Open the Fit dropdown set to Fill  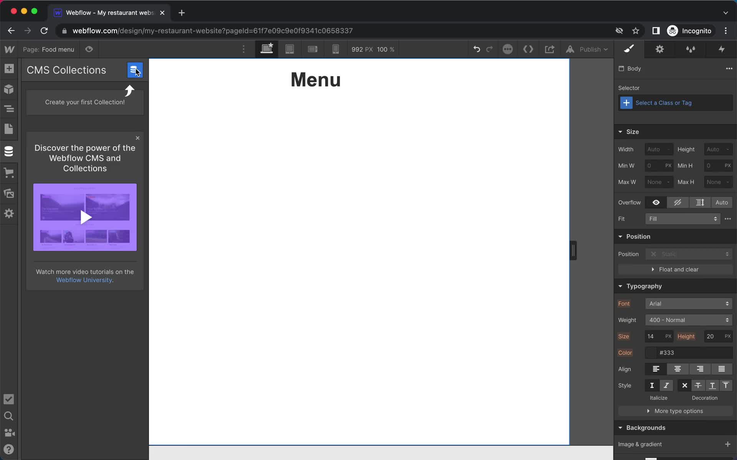[x=683, y=219]
